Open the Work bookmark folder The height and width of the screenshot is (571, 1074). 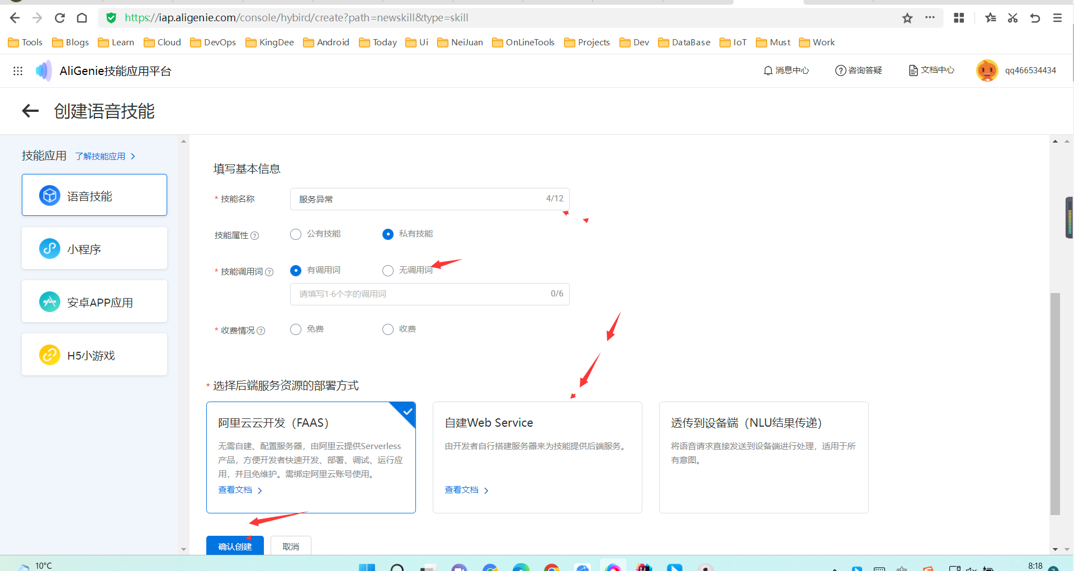pyautogui.click(x=817, y=43)
